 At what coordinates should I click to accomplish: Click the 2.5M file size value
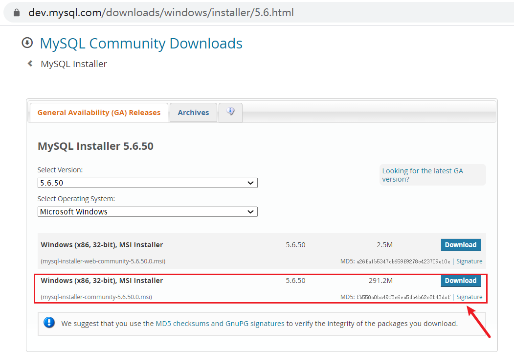(384, 245)
